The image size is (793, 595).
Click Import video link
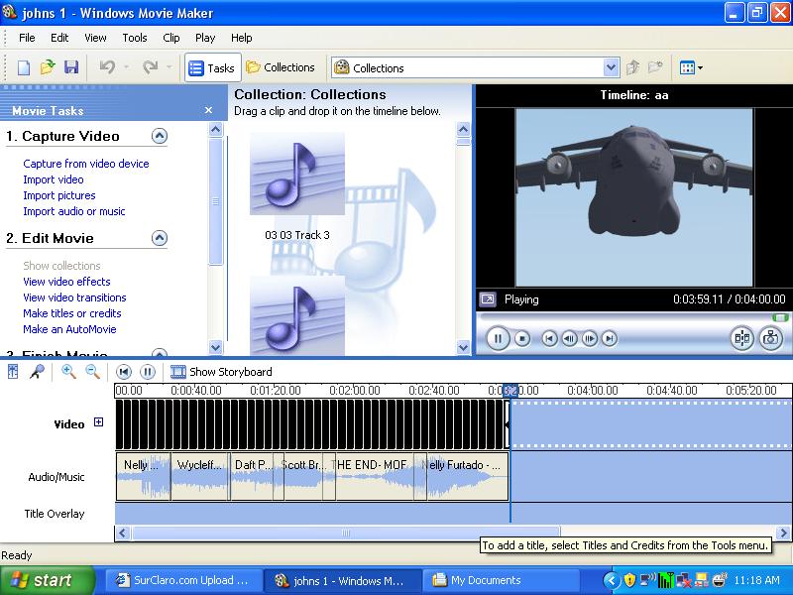coord(54,179)
